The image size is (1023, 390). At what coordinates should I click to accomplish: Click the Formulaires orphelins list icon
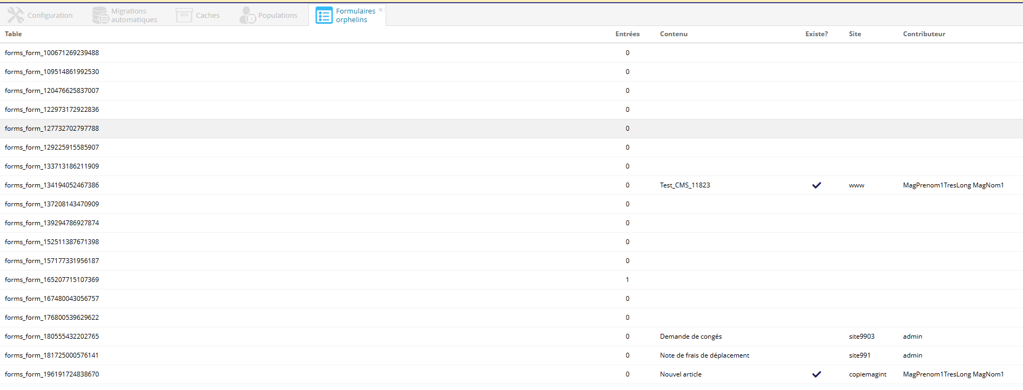324,15
